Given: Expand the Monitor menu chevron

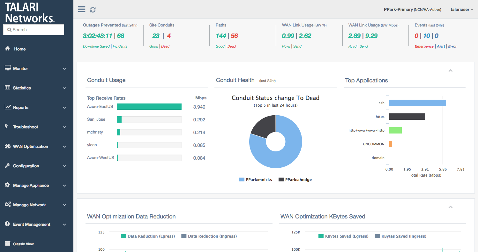Looking at the screenshot, I should [x=64, y=69].
